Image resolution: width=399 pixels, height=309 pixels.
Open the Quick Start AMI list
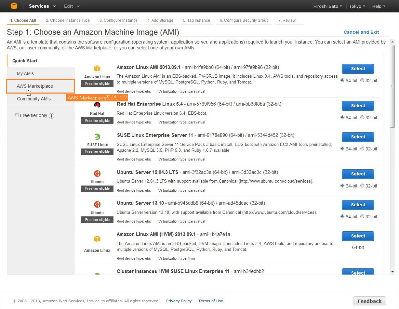[x=41, y=61]
